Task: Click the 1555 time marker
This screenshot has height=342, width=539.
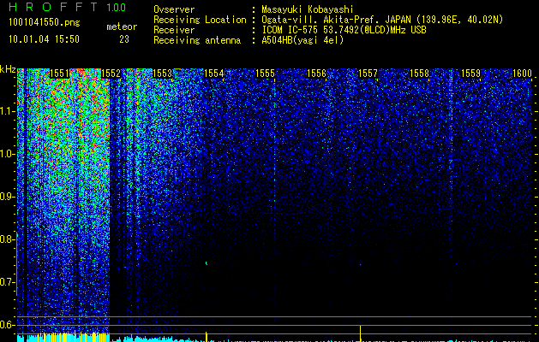Action: coord(265,74)
